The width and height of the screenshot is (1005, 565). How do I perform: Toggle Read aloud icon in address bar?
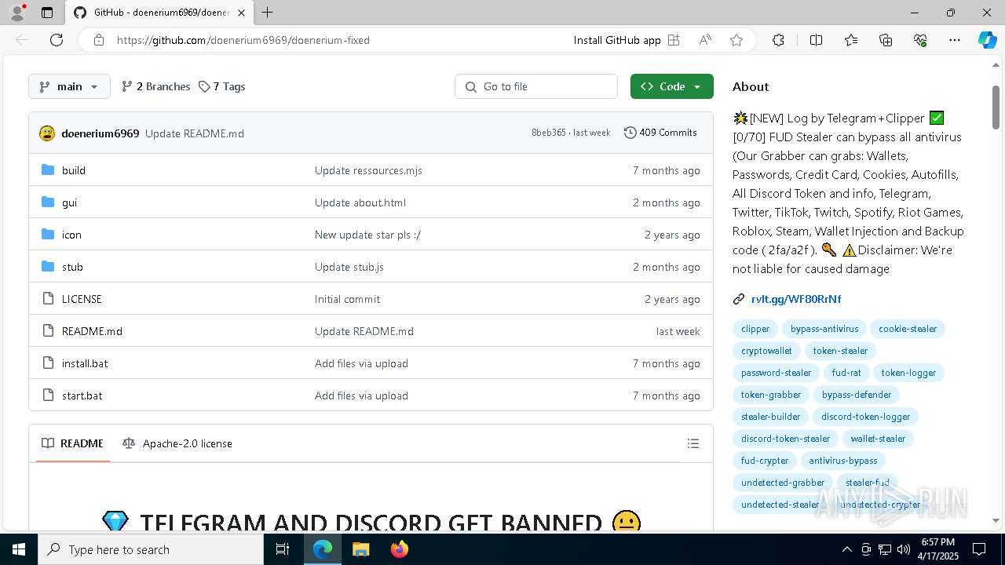[x=705, y=40]
